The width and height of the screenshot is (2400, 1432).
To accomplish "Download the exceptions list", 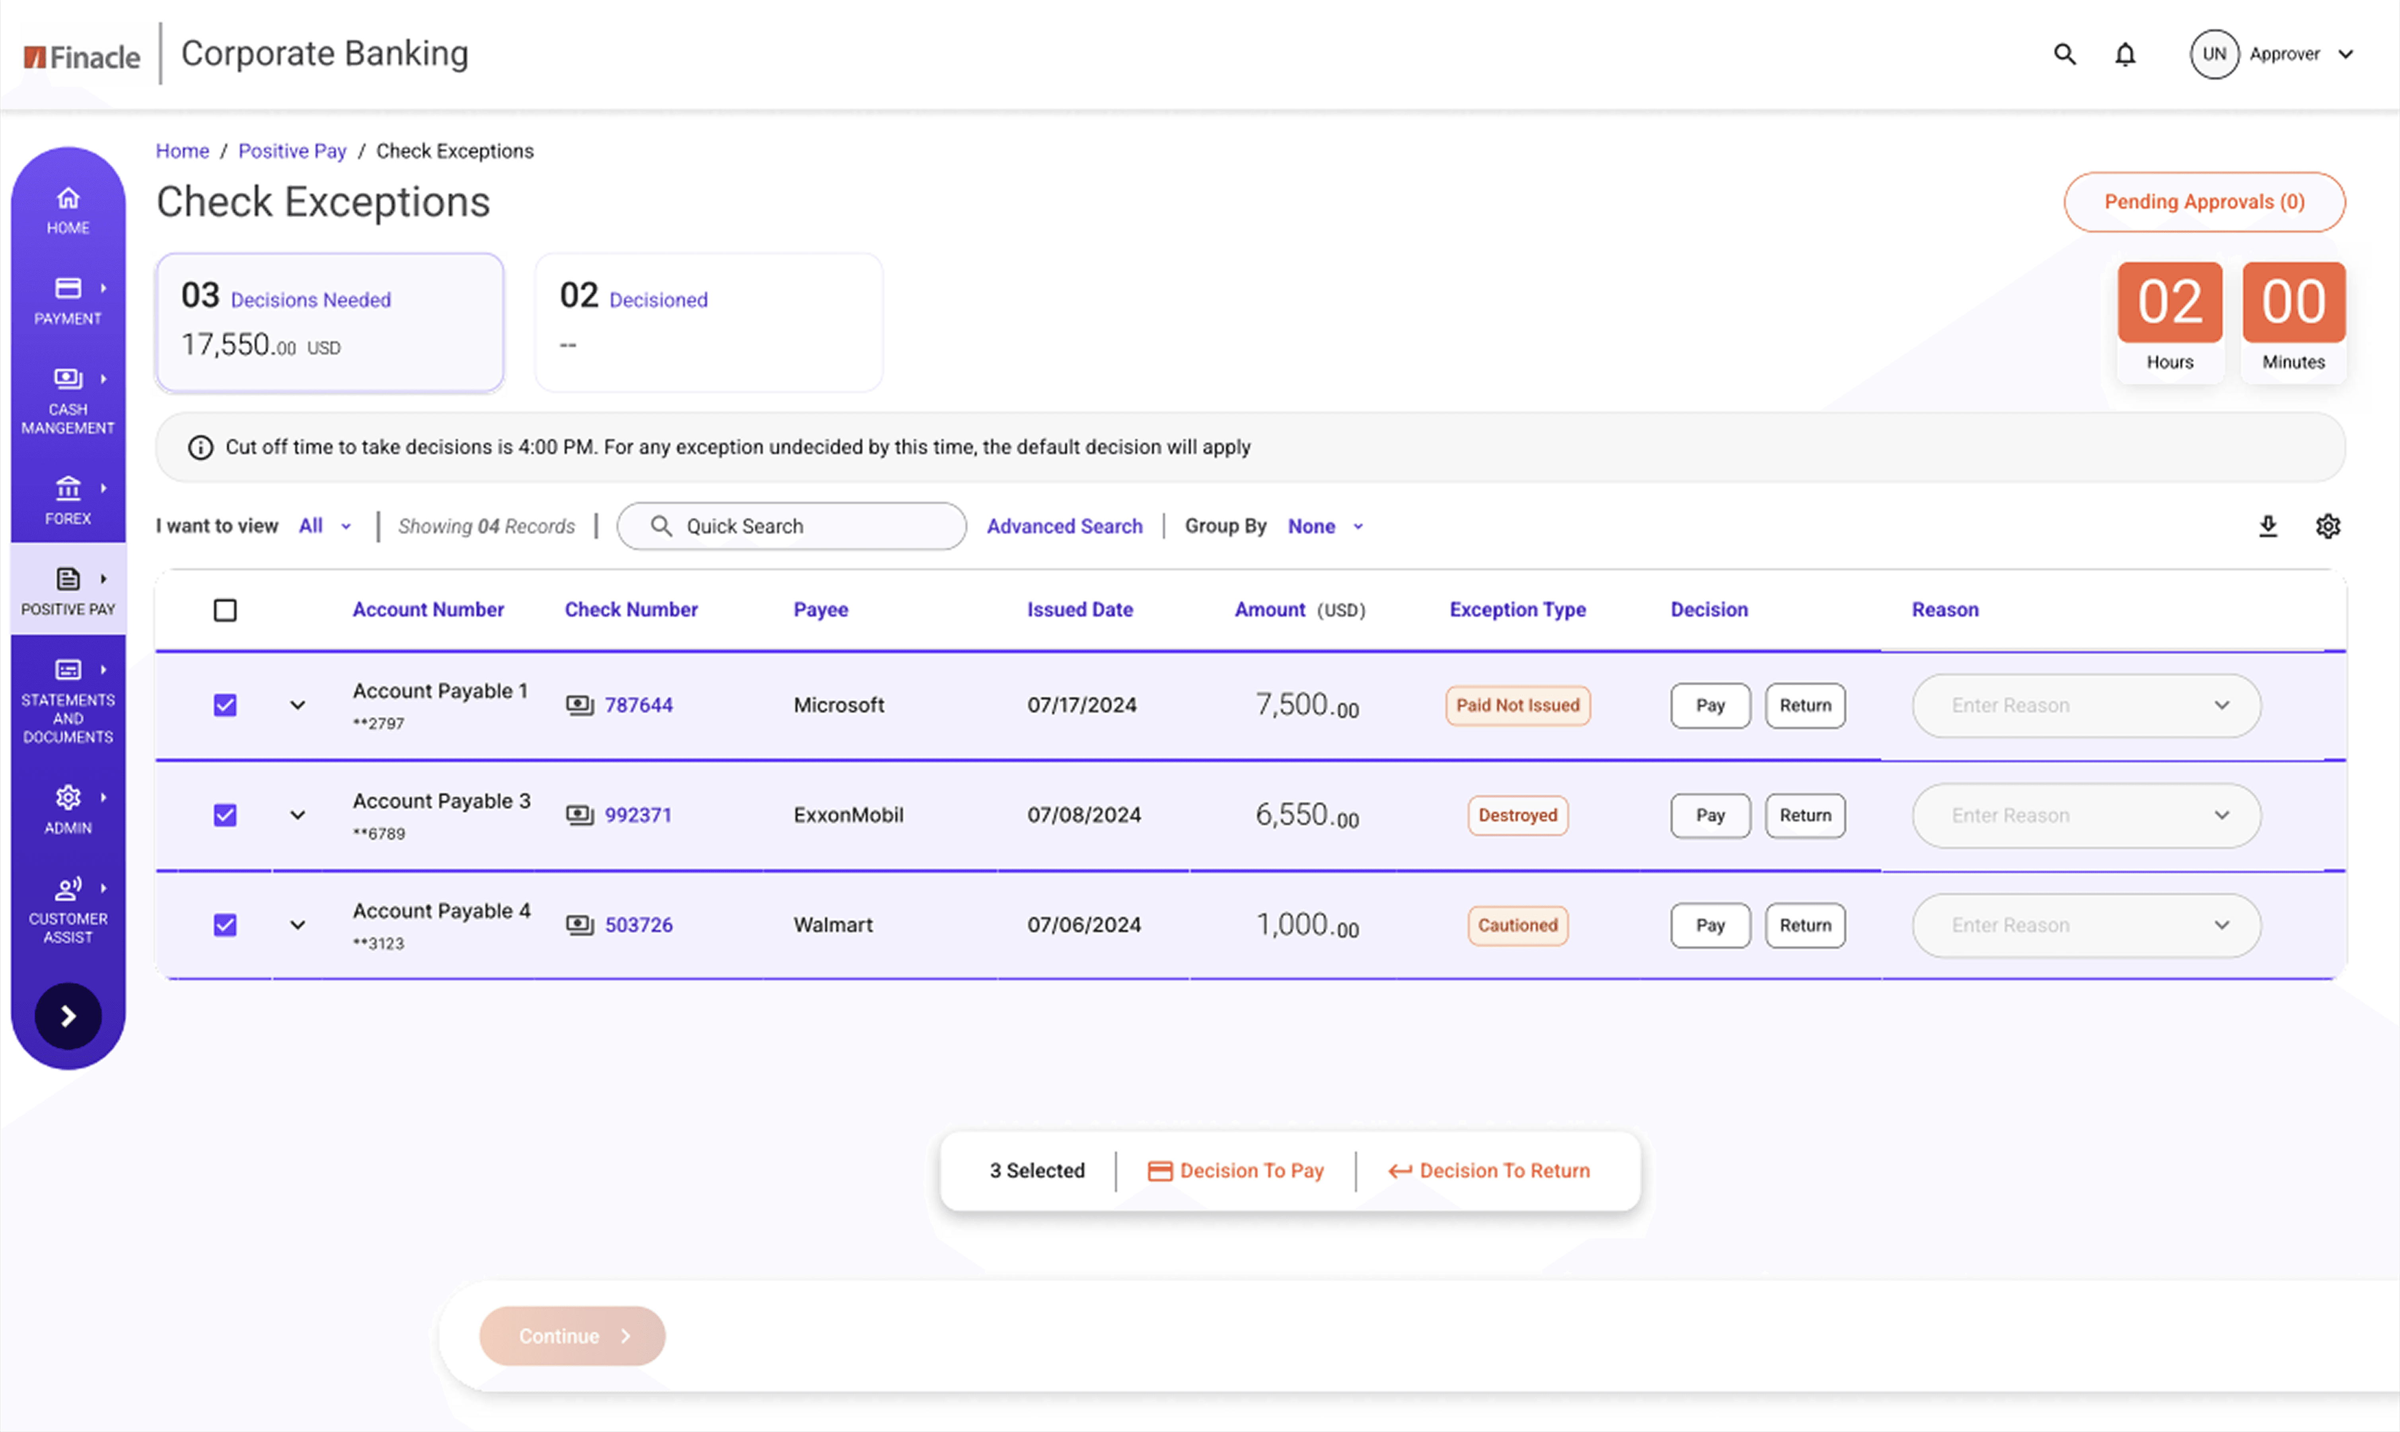I will [x=2268, y=526].
